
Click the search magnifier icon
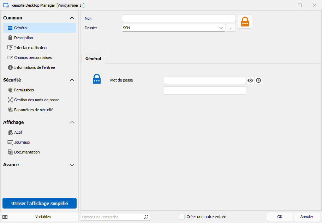[146, 217]
